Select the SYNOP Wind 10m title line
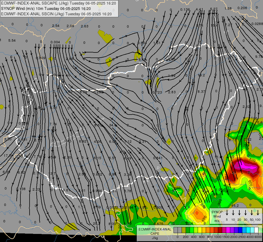 (46, 9)
